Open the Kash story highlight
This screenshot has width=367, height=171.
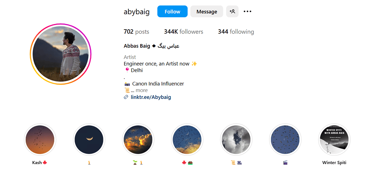(x=40, y=140)
